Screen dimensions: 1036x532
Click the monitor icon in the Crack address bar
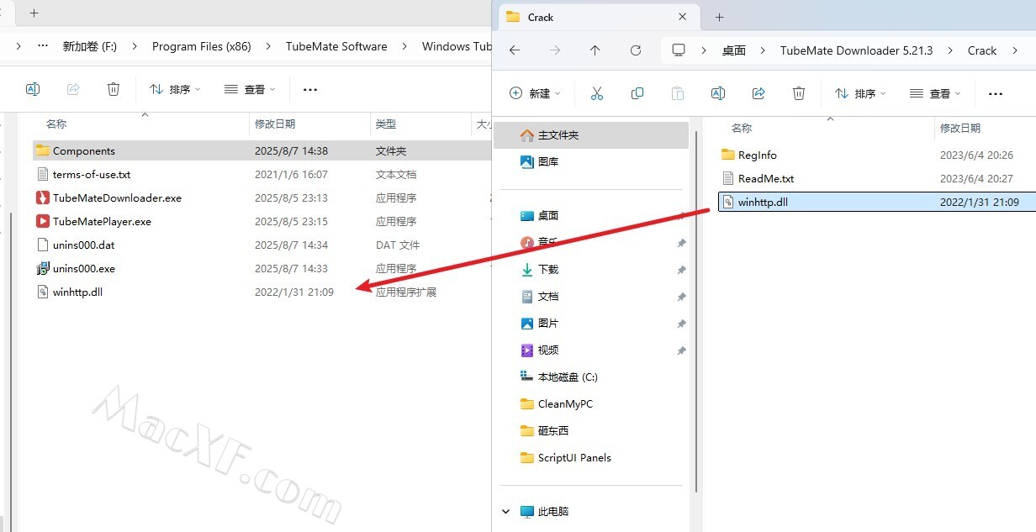click(679, 50)
